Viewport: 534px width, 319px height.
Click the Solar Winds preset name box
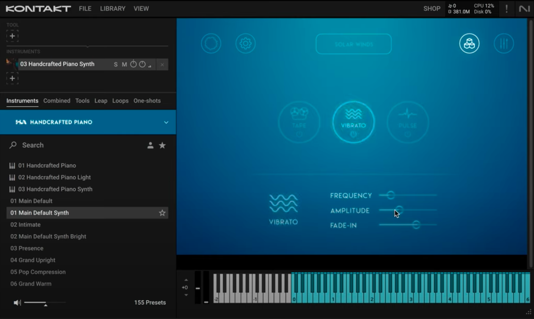tap(354, 44)
